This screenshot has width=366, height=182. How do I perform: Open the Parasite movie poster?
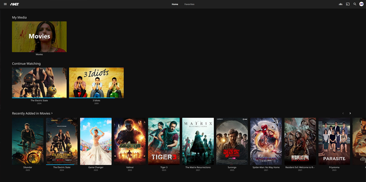[x=334, y=141]
